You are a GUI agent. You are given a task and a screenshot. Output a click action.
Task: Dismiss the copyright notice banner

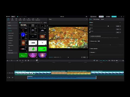(x=42, y=23)
